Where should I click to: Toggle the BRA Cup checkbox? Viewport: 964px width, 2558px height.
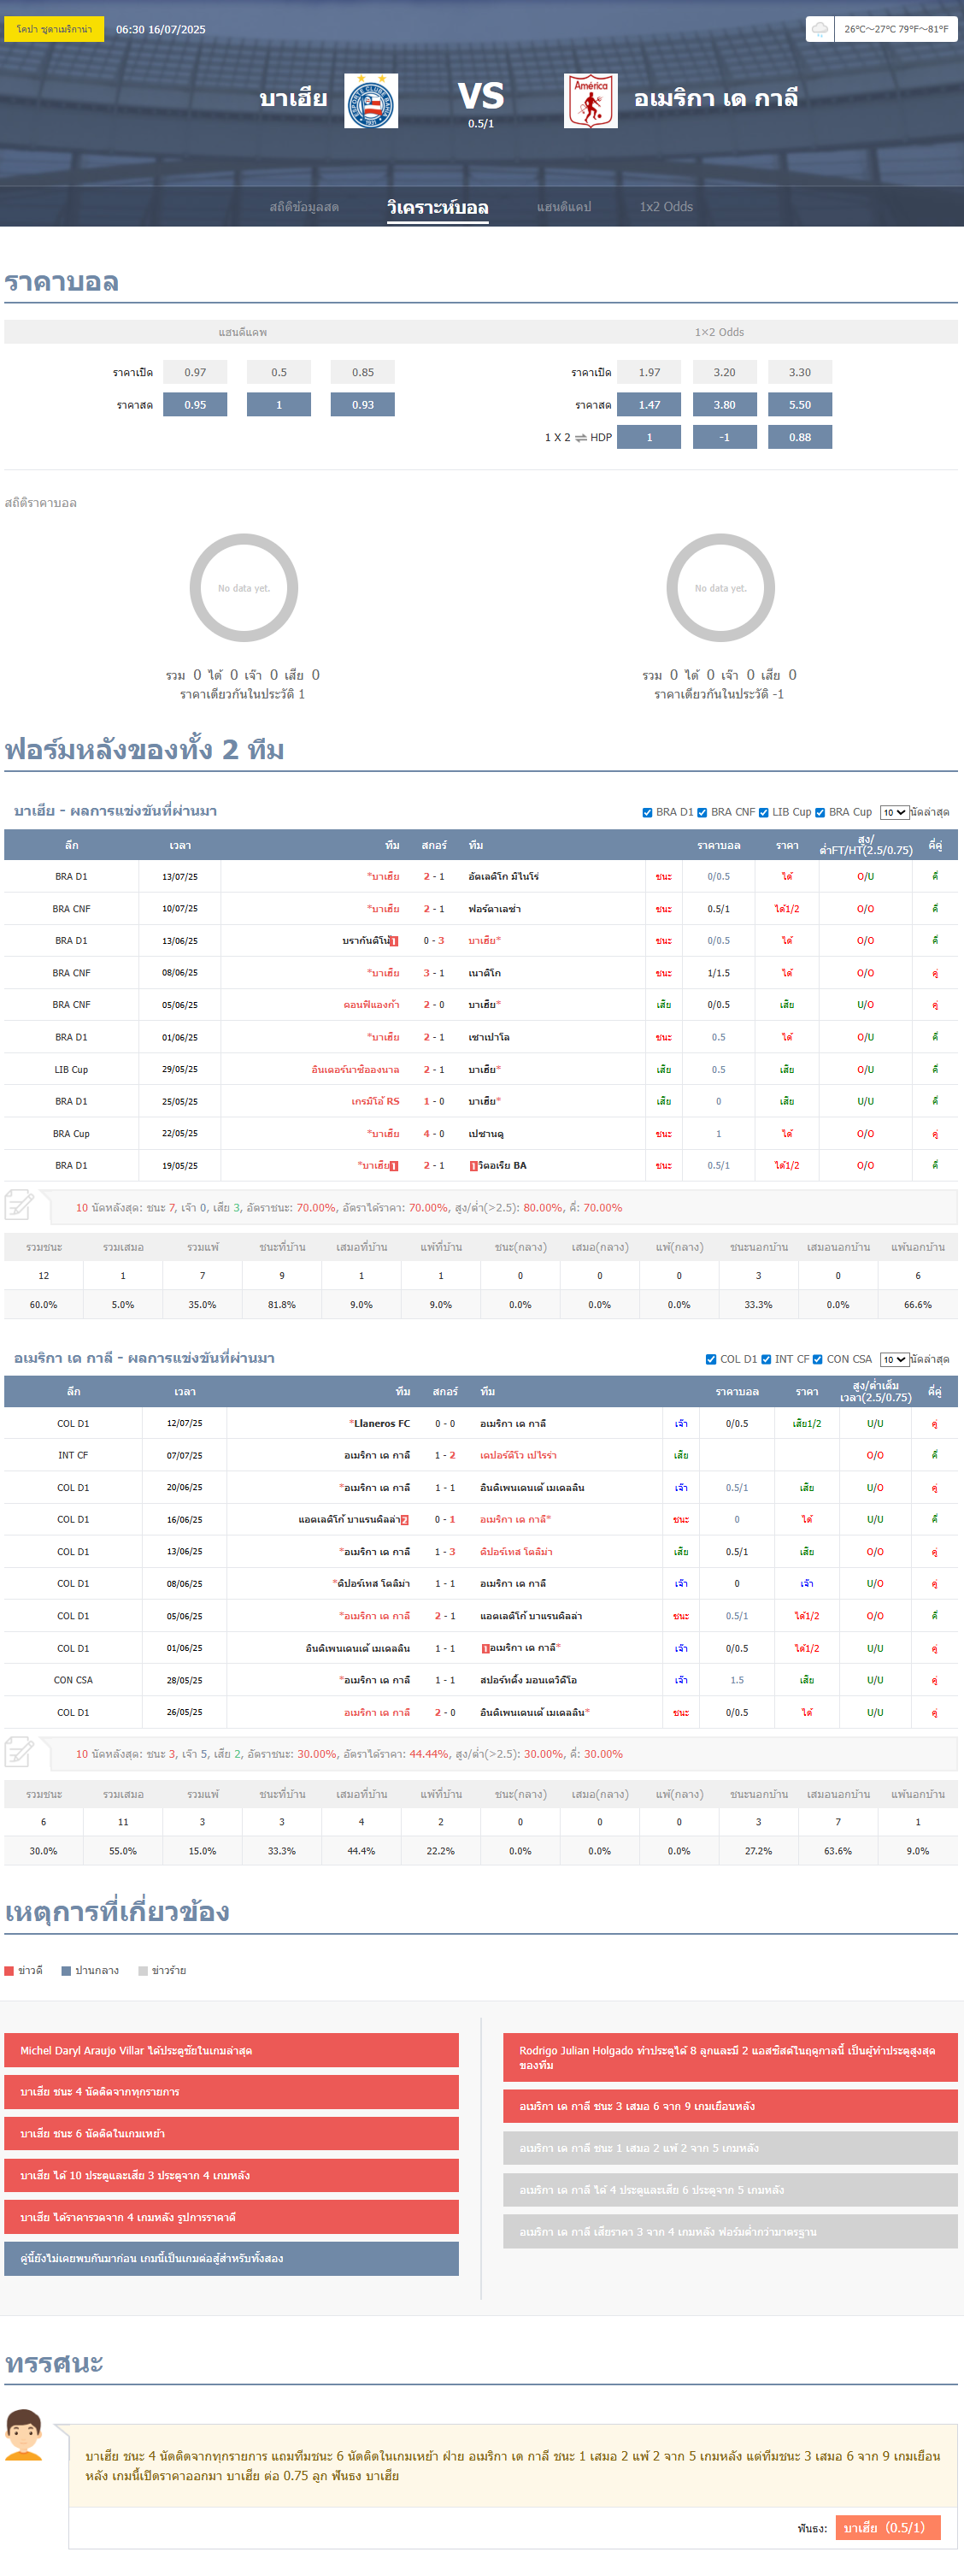[x=820, y=812]
